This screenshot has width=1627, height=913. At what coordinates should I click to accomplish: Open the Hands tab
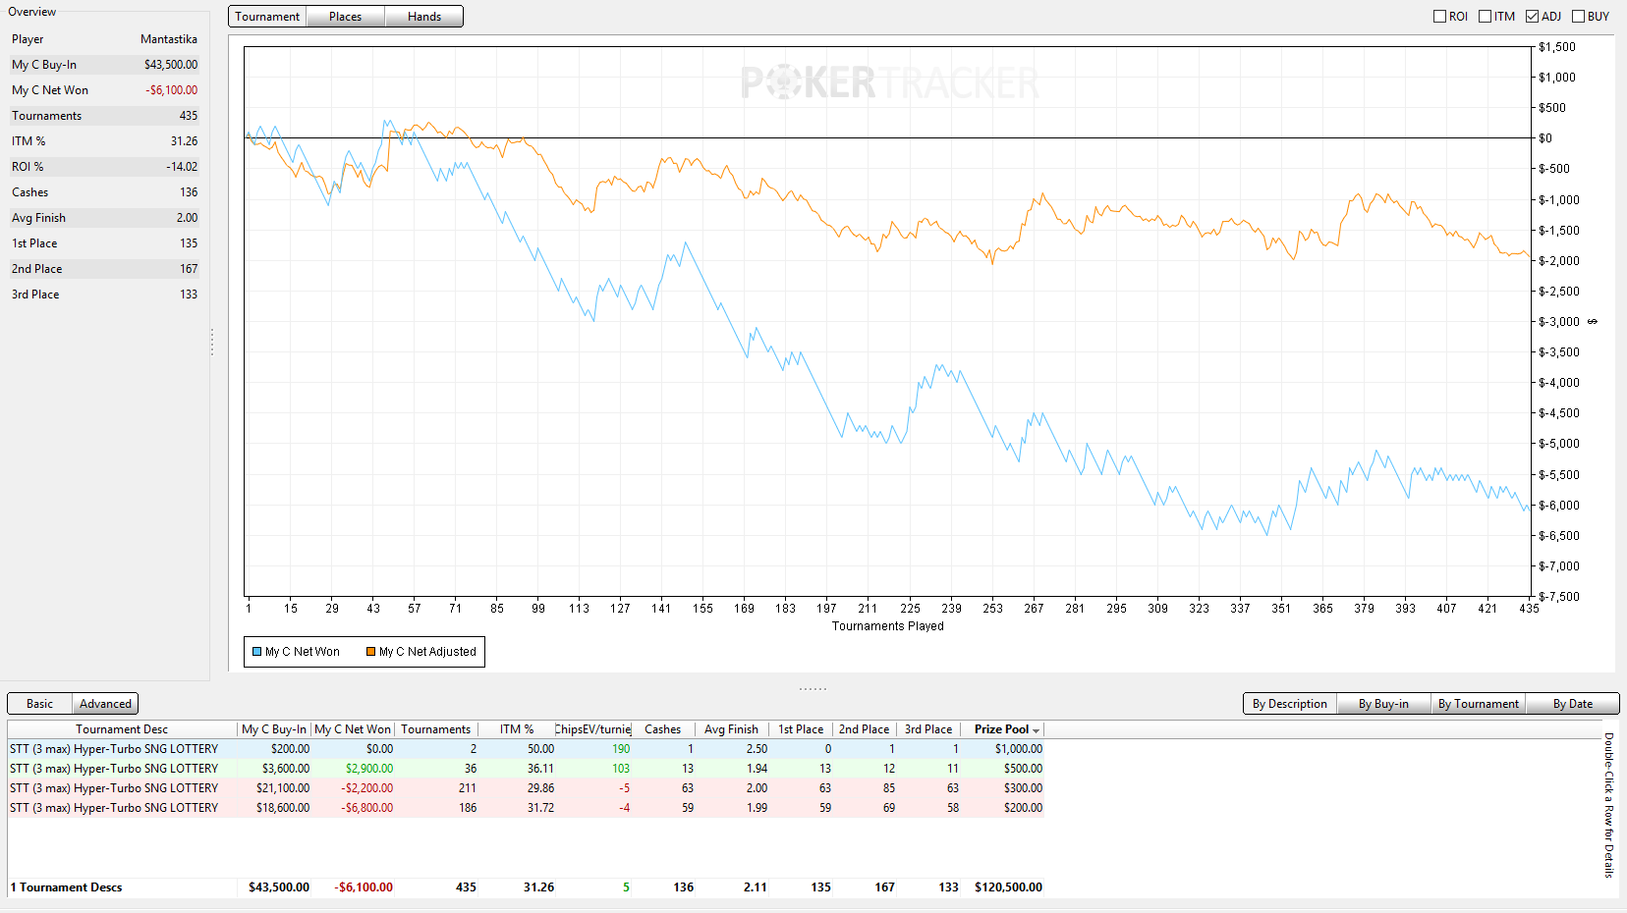(x=424, y=17)
